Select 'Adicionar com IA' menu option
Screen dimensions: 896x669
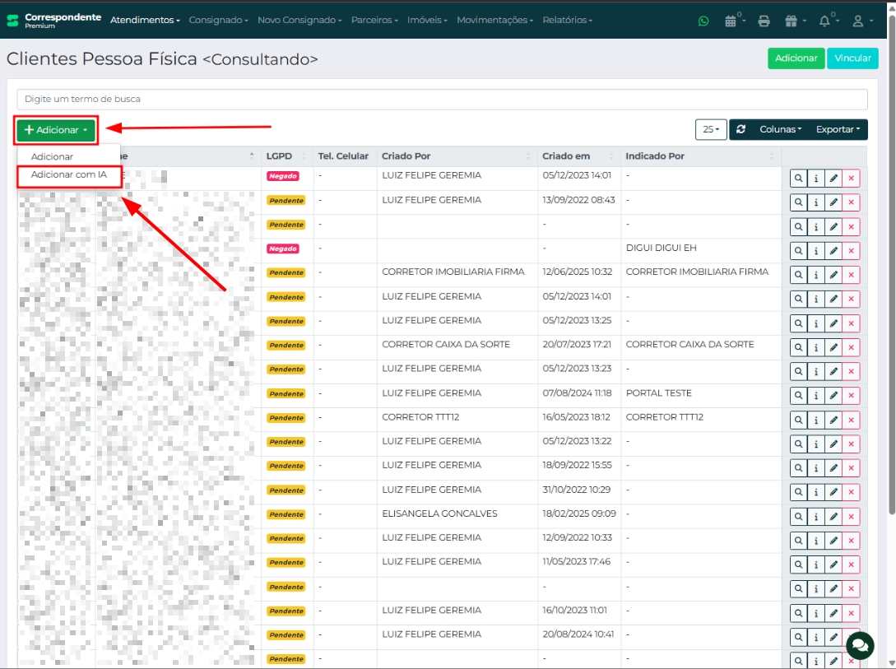point(69,174)
